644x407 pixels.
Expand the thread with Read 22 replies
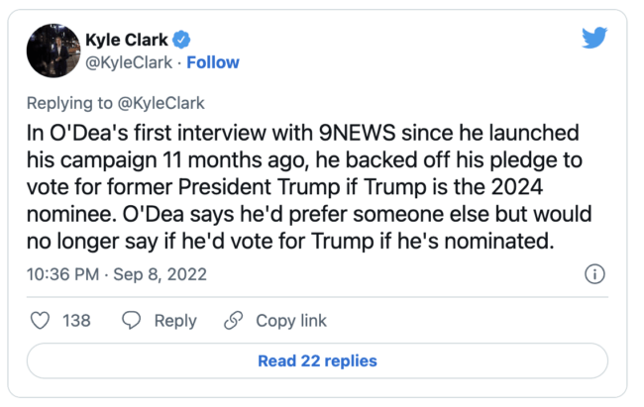317,360
